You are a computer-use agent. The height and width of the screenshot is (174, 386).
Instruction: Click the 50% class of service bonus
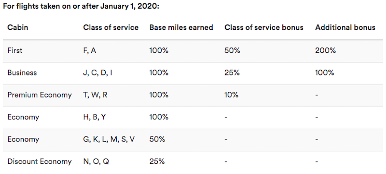(232, 50)
